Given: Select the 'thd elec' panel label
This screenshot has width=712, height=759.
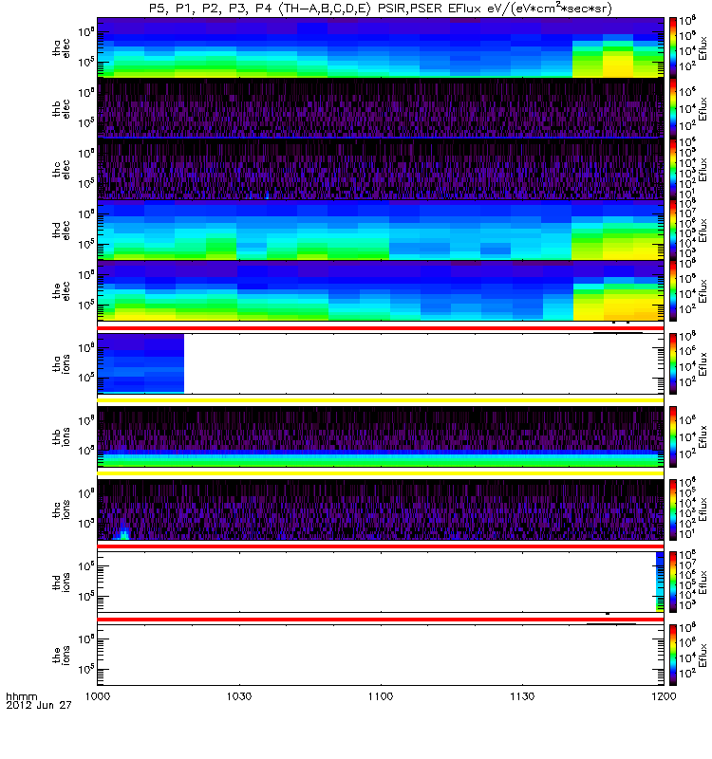Looking at the screenshot, I should point(62,231).
